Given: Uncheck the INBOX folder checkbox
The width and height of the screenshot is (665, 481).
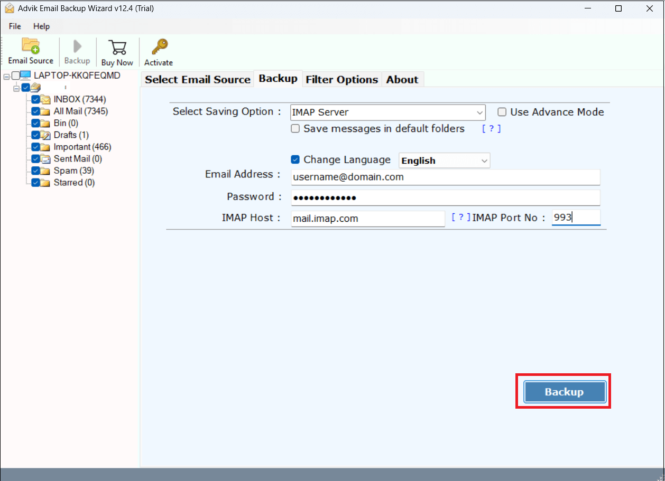Looking at the screenshot, I should (35, 99).
